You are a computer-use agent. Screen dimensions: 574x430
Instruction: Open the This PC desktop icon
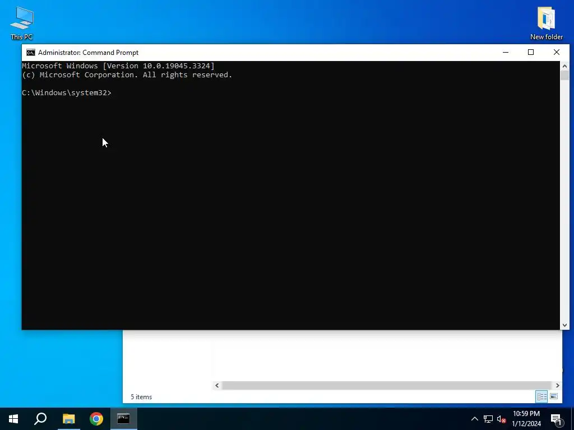click(22, 22)
